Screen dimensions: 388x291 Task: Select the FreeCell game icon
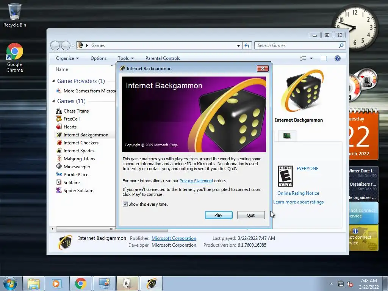tap(59, 119)
